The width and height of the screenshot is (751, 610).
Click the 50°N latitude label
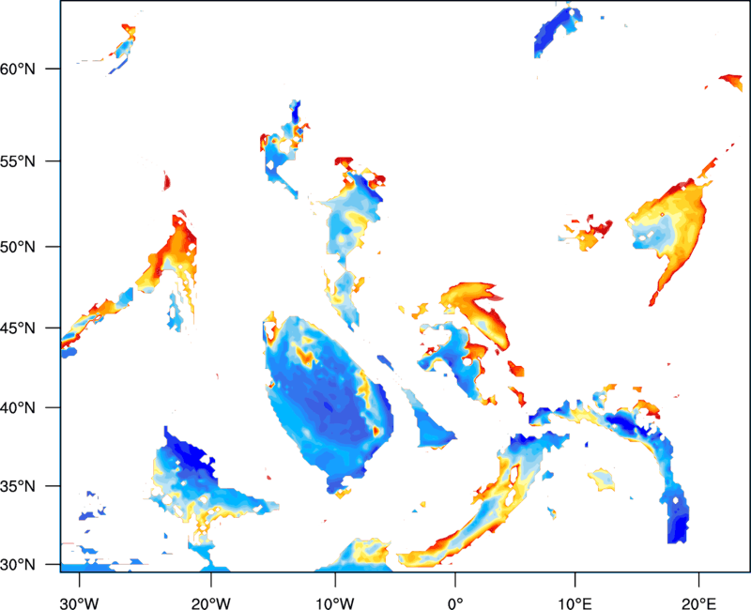pyautogui.click(x=18, y=247)
